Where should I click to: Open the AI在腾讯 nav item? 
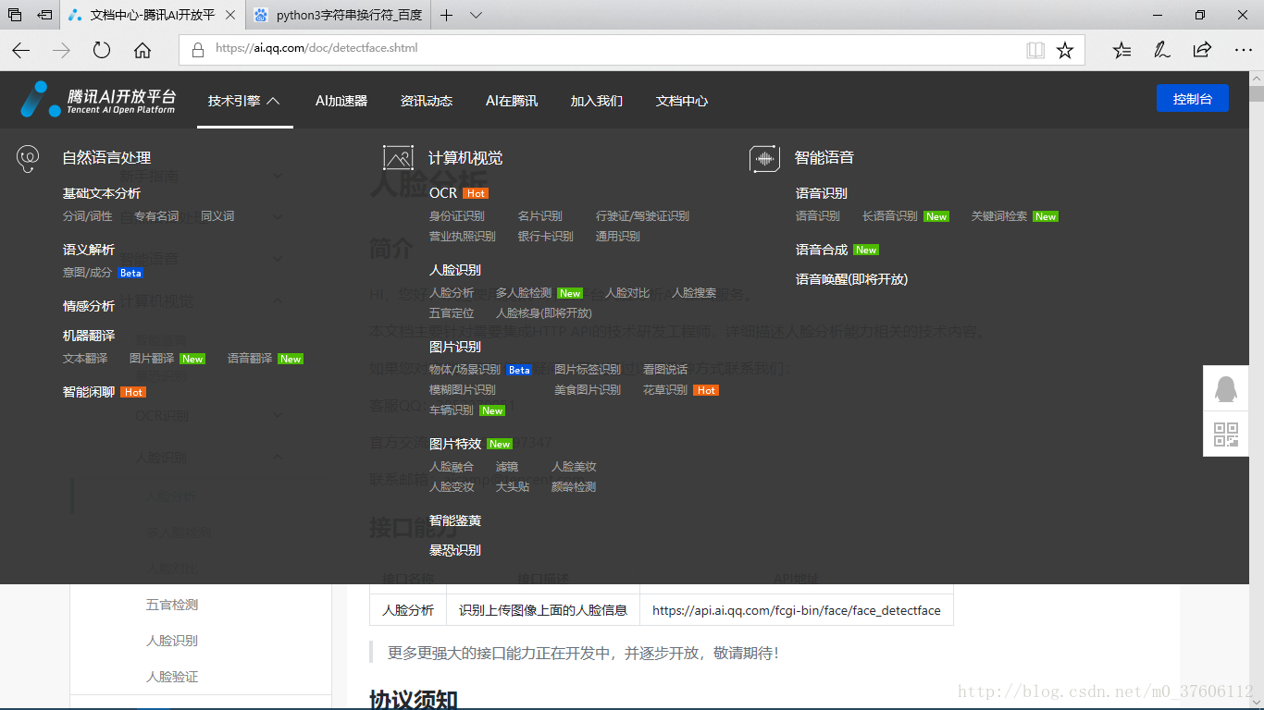(x=512, y=101)
